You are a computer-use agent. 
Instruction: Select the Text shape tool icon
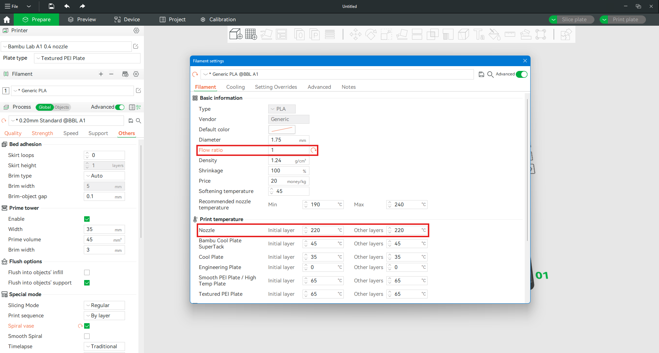click(479, 35)
